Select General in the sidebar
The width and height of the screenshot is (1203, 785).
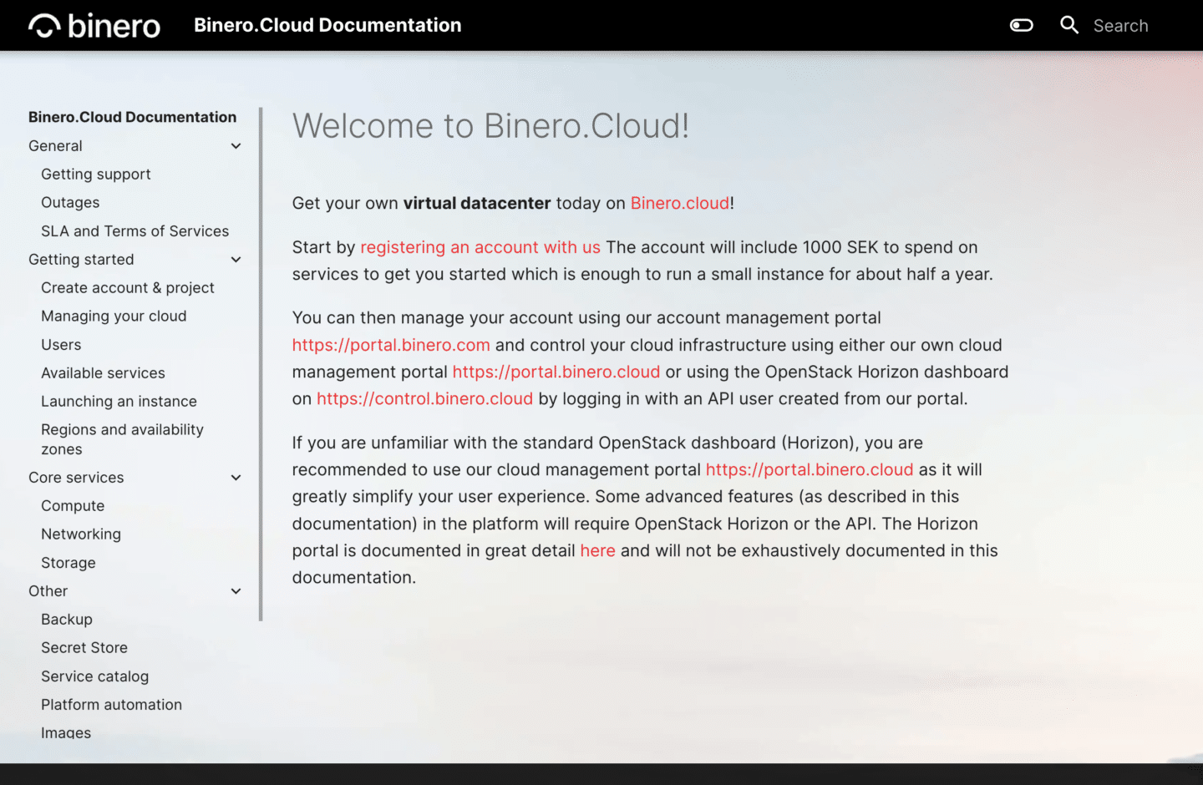[55, 146]
